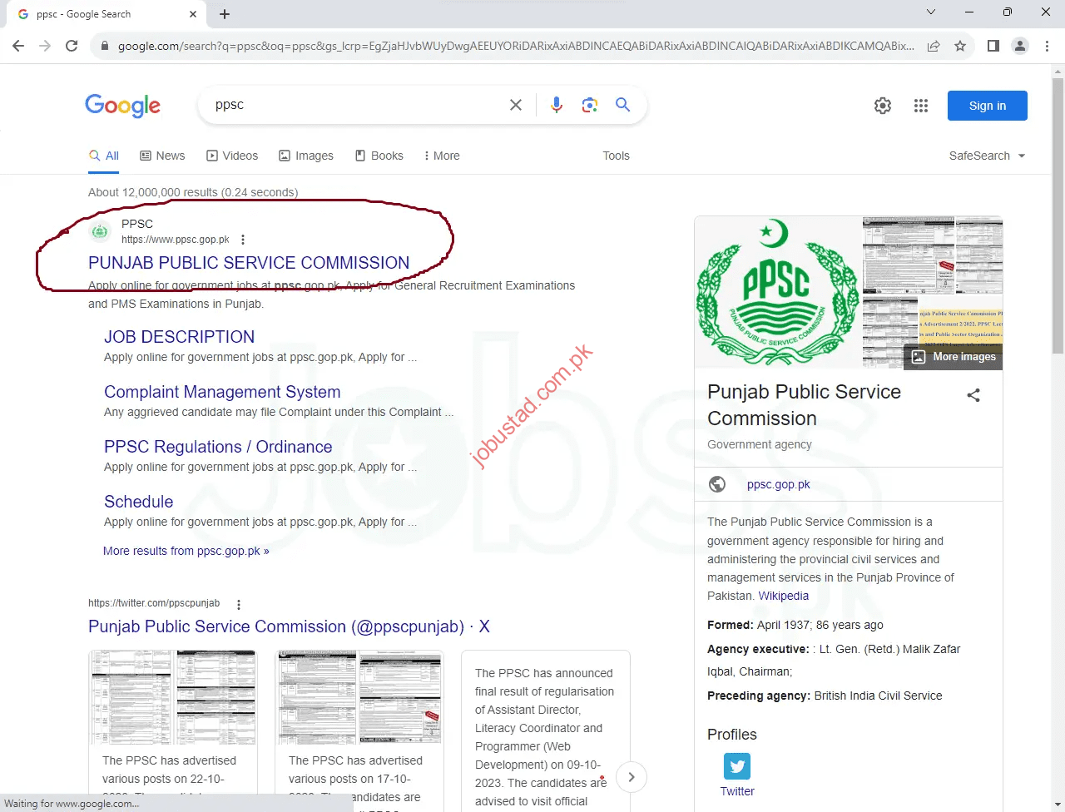Switch to the Images tab
Viewport: 1065px width, 812px height.
pos(306,156)
